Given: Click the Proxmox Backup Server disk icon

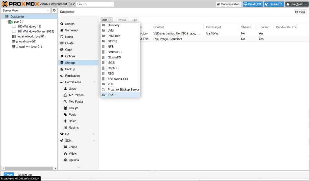Looking at the screenshot, I should [x=103, y=90].
